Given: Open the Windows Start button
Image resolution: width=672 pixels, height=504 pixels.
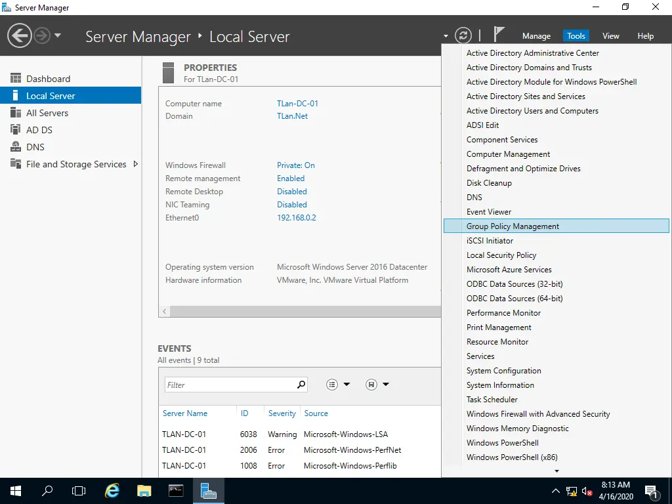Looking at the screenshot, I should pos(16,491).
